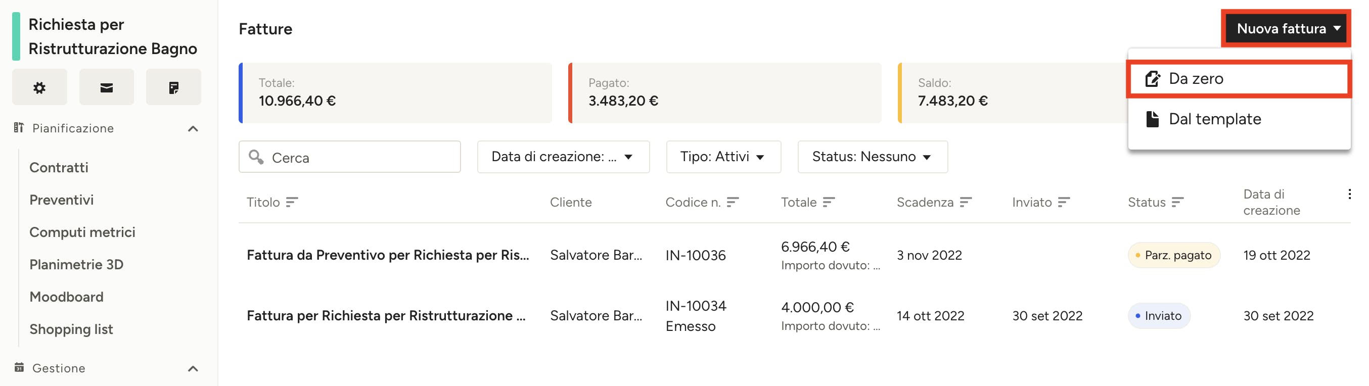Collapse the Pianificazione section
The height and width of the screenshot is (386, 1369).
pyautogui.click(x=193, y=128)
